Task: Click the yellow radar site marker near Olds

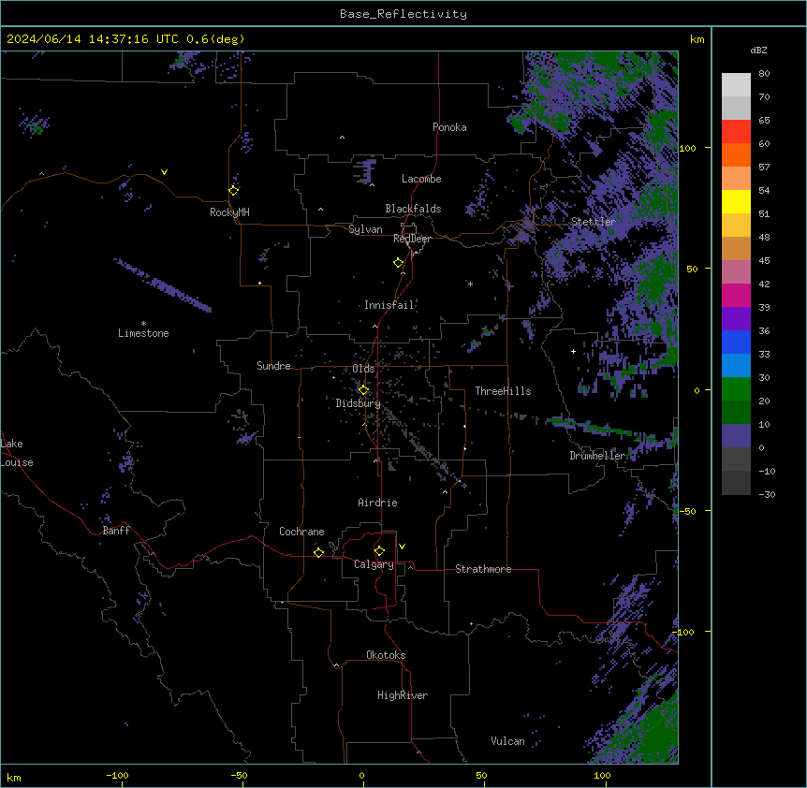Action: pos(363,390)
